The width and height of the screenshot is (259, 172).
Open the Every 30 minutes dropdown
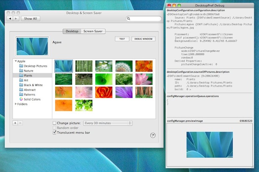(108, 123)
